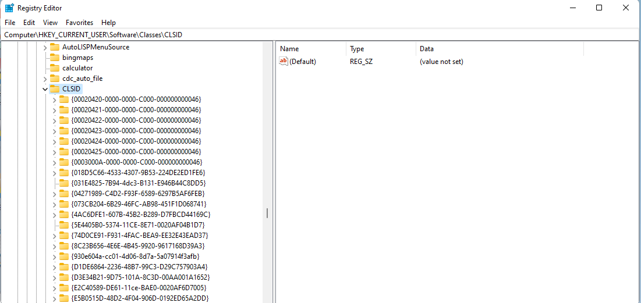
Task: Expand the {018D5C66-4533-4307-9B53-224DE2ED1FE6} key
Action: pos(54,173)
